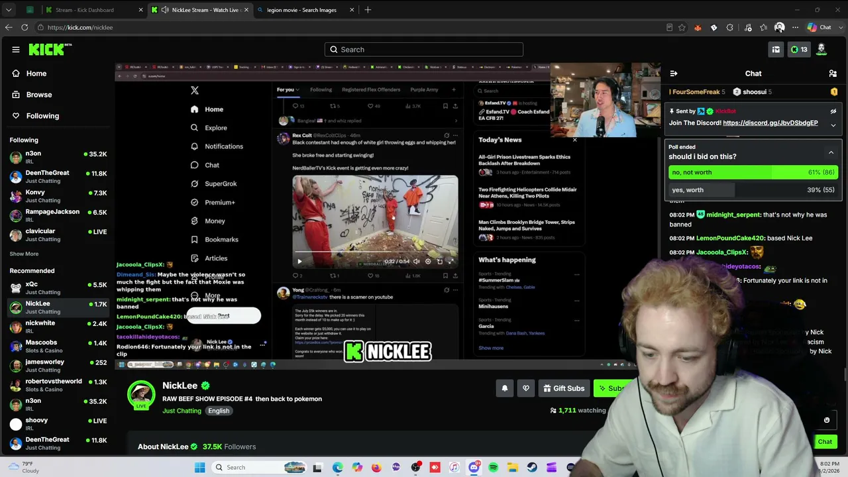Open the browser tab list dropdown

pyautogui.click(x=9, y=10)
